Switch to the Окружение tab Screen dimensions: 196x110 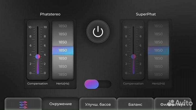pyautogui.click(x=60, y=104)
